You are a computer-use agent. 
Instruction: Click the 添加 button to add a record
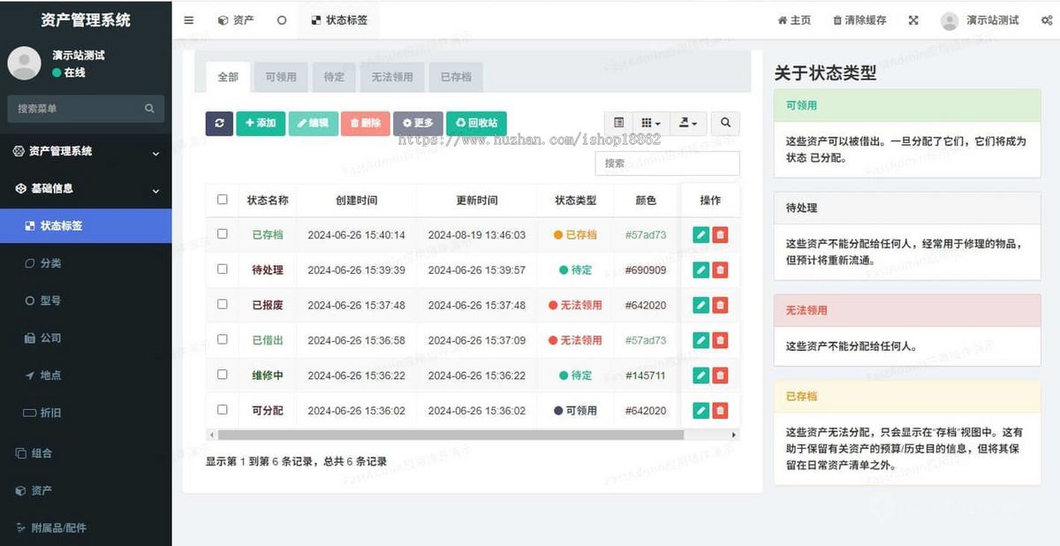(x=260, y=124)
